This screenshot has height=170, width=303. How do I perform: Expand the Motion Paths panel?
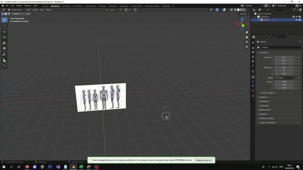pyautogui.click(x=265, y=110)
